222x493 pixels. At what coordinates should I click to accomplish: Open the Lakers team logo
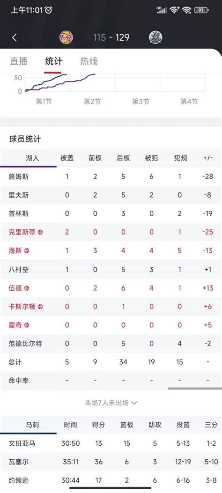67,37
